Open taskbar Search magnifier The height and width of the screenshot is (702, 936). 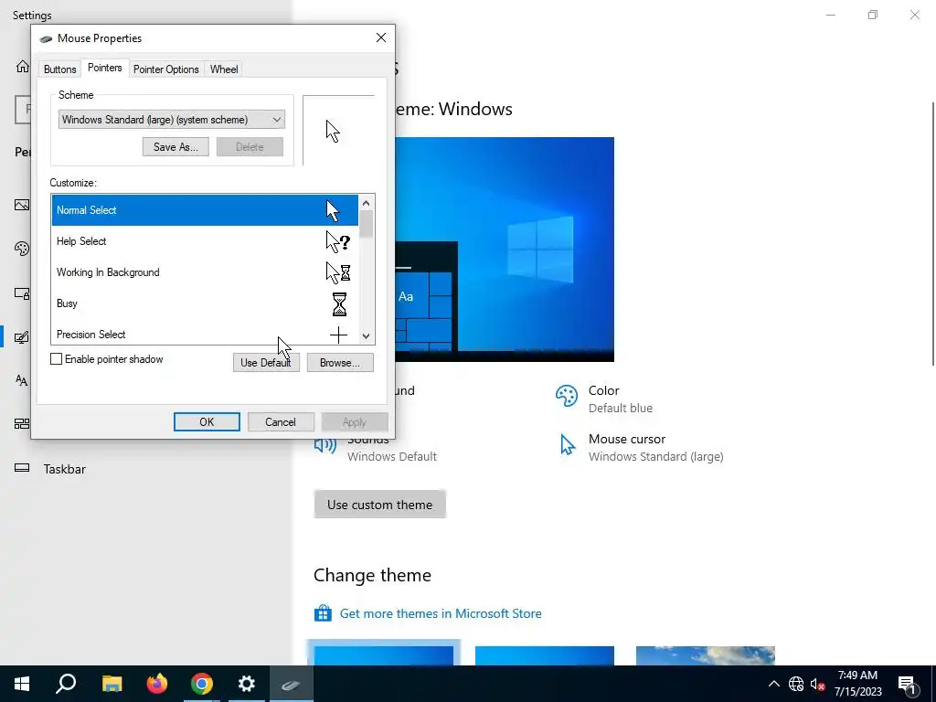pos(66,684)
